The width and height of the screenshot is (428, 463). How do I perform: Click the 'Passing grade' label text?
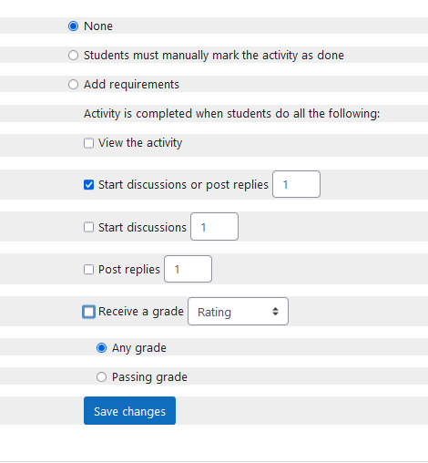[x=149, y=377]
